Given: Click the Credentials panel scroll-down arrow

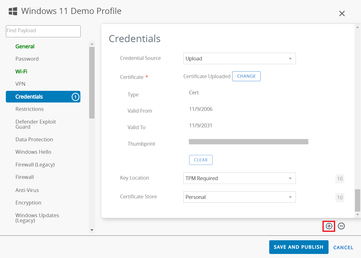Looking at the screenshot, I should pos(357,215).
